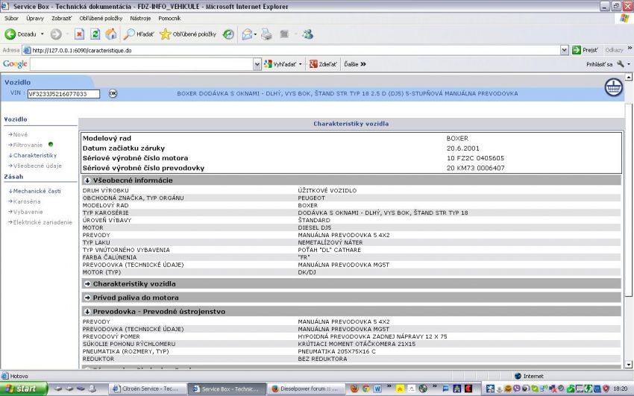Viewport: 634px width, 396px height.
Task: Click the page scrollbar down arrow
Action: click(628, 365)
